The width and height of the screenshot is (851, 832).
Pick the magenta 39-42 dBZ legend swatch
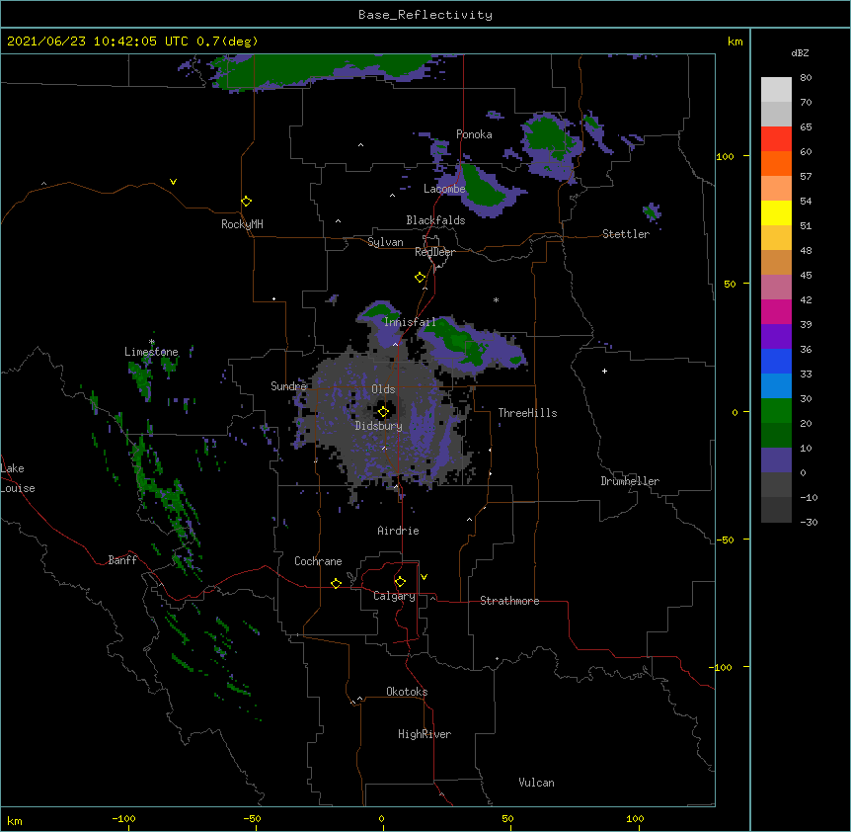tap(776, 311)
